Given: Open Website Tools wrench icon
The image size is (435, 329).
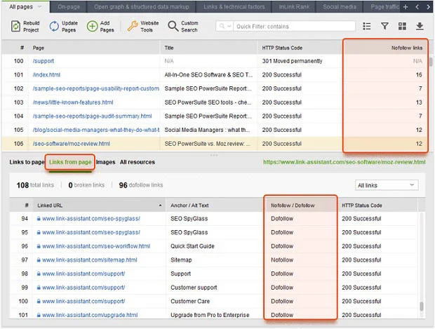Looking at the screenshot, I should pyautogui.click(x=133, y=26).
